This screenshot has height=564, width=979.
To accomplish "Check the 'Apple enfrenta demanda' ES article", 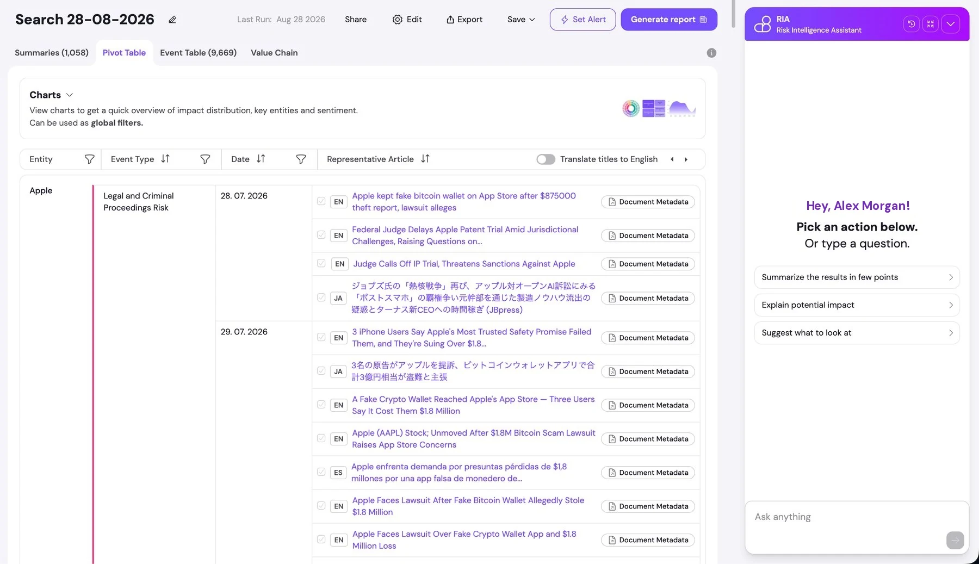I will (x=321, y=472).
